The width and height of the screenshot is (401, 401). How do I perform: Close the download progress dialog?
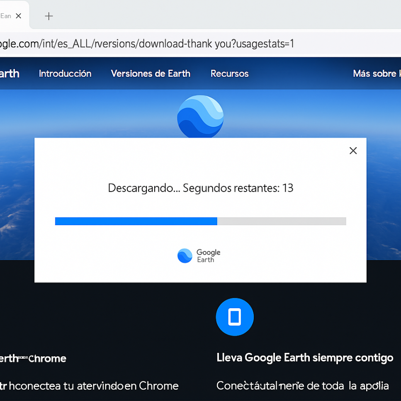click(353, 151)
